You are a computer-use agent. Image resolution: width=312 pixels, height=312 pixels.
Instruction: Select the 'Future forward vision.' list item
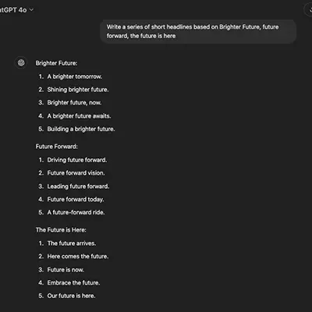pos(76,173)
